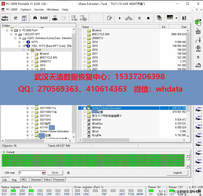Click the Port1 toolbar icon
The width and height of the screenshot is (203, 196).
(x=5, y=18)
